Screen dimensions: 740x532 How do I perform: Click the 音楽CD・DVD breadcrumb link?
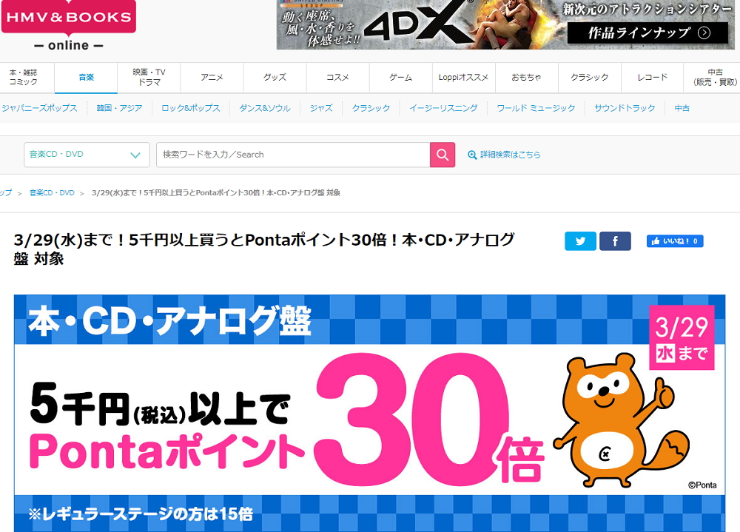click(x=52, y=193)
